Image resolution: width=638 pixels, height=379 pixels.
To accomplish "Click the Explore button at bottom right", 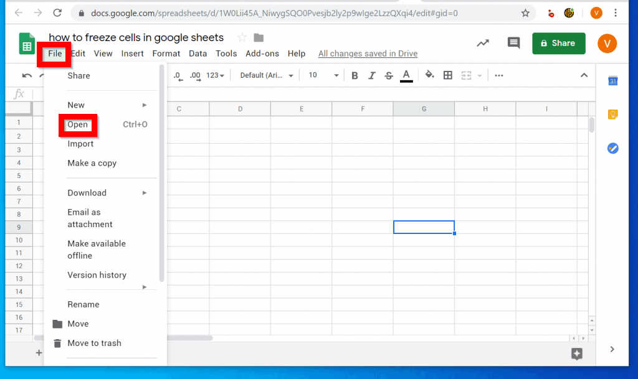I will 576,354.
